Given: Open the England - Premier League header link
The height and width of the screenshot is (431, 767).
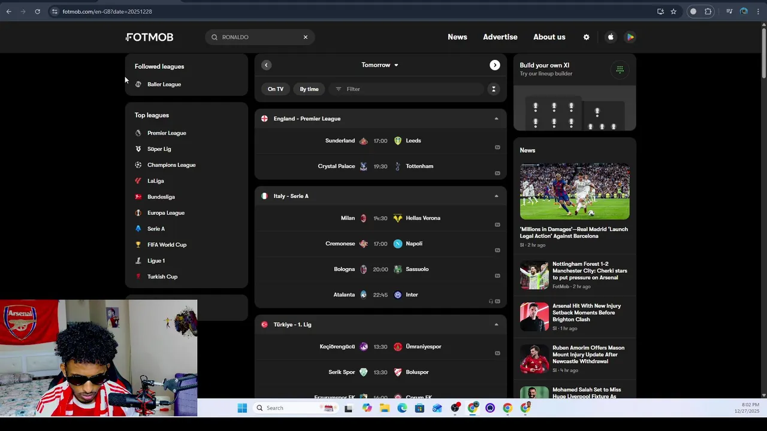Looking at the screenshot, I should tap(307, 119).
